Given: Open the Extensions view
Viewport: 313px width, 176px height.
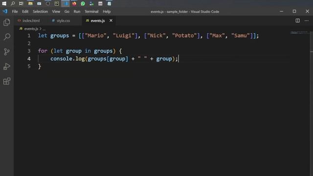Looking at the screenshot, I should (7, 81).
